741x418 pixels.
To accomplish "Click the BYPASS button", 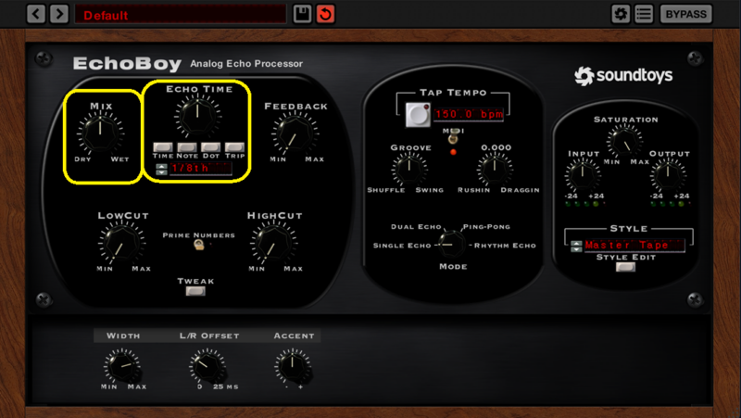I will [685, 14].
